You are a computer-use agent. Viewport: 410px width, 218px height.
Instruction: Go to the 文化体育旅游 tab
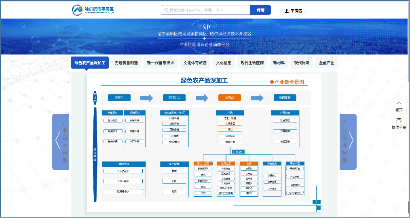click(x=195, y=63)
